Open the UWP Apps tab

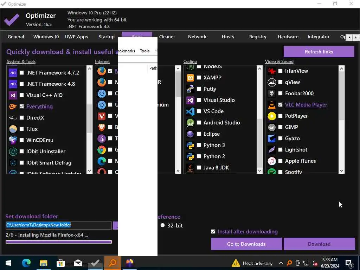click(76, 37)
